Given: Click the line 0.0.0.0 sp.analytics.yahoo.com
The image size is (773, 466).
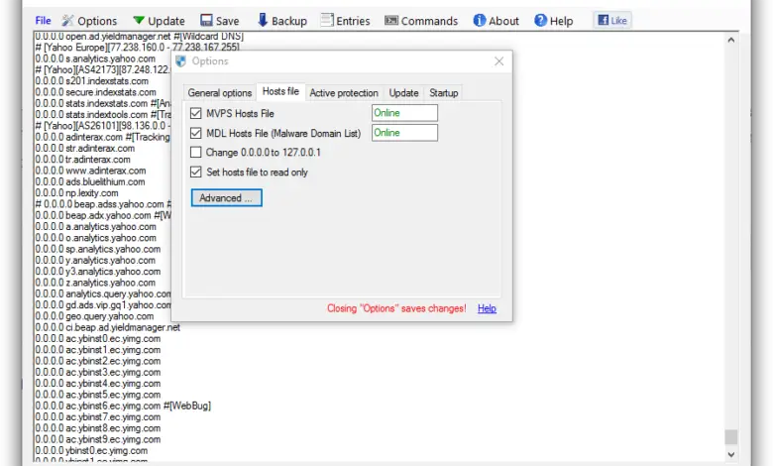Looking at the screenshot, I should pyautogui.click(x=97, y=249).
